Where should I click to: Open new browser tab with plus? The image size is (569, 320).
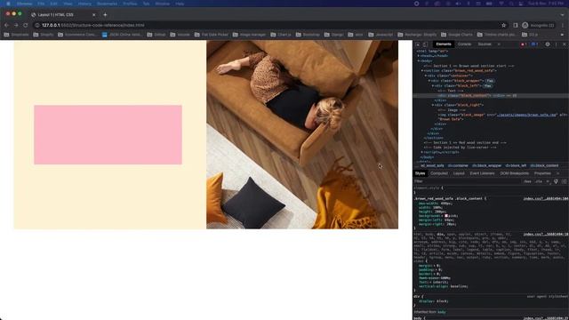105,14
